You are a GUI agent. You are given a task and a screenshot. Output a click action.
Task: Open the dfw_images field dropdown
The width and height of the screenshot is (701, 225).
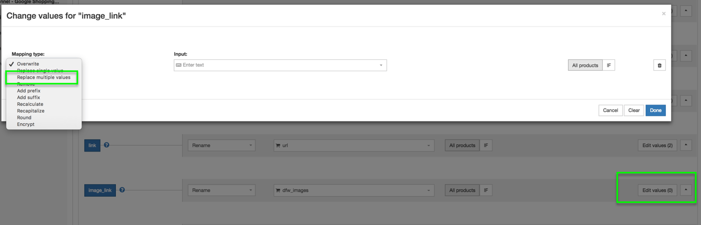[x=354, y=191]
